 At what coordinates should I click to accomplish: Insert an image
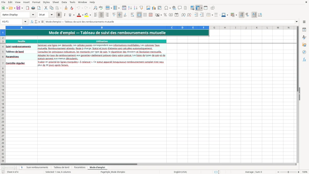[148, 8]
